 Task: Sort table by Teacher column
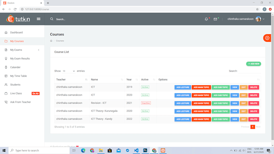[x=72, y=80]
